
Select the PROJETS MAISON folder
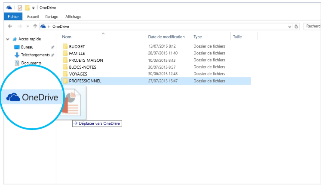pos(86,60)
